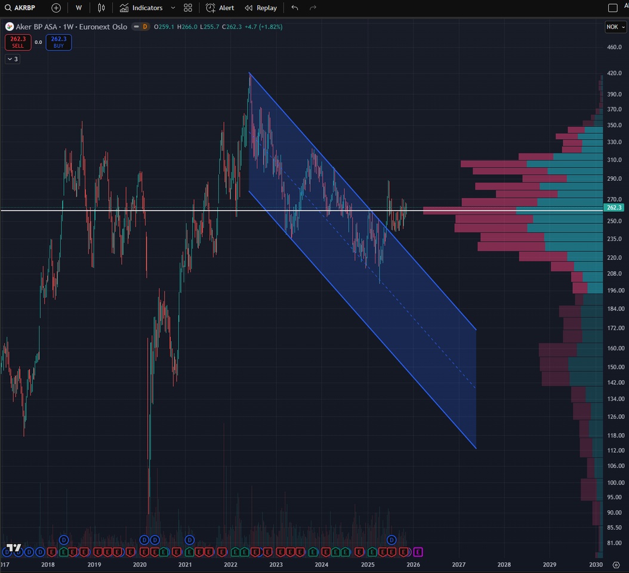Click the purple upcoming earnings E marker
Screen dimensions: 629x573
coord(418,551)
